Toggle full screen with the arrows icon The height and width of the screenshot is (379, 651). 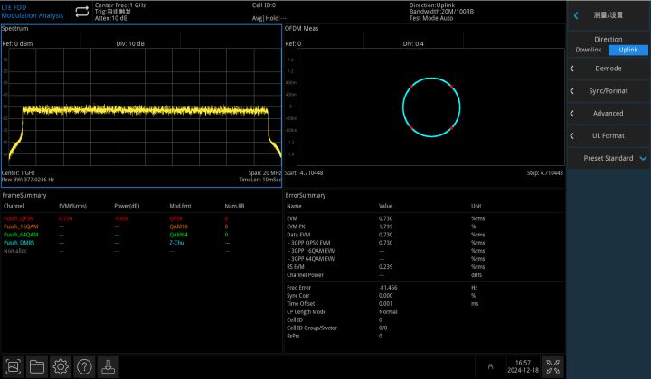point(553,366)
